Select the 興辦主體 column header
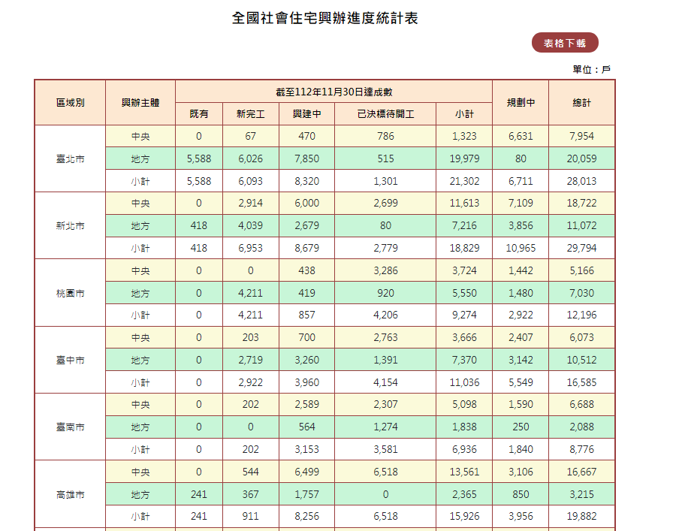673x531 pixels. (x=140, y=102)
